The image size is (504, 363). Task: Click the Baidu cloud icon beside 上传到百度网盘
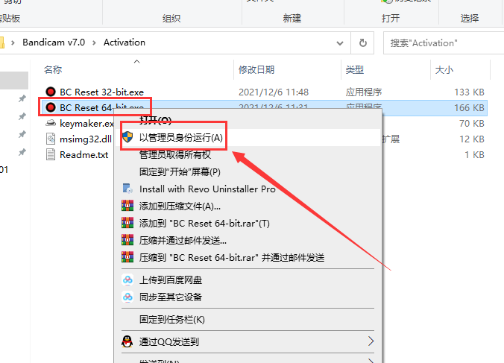click(x=127, y=280)
